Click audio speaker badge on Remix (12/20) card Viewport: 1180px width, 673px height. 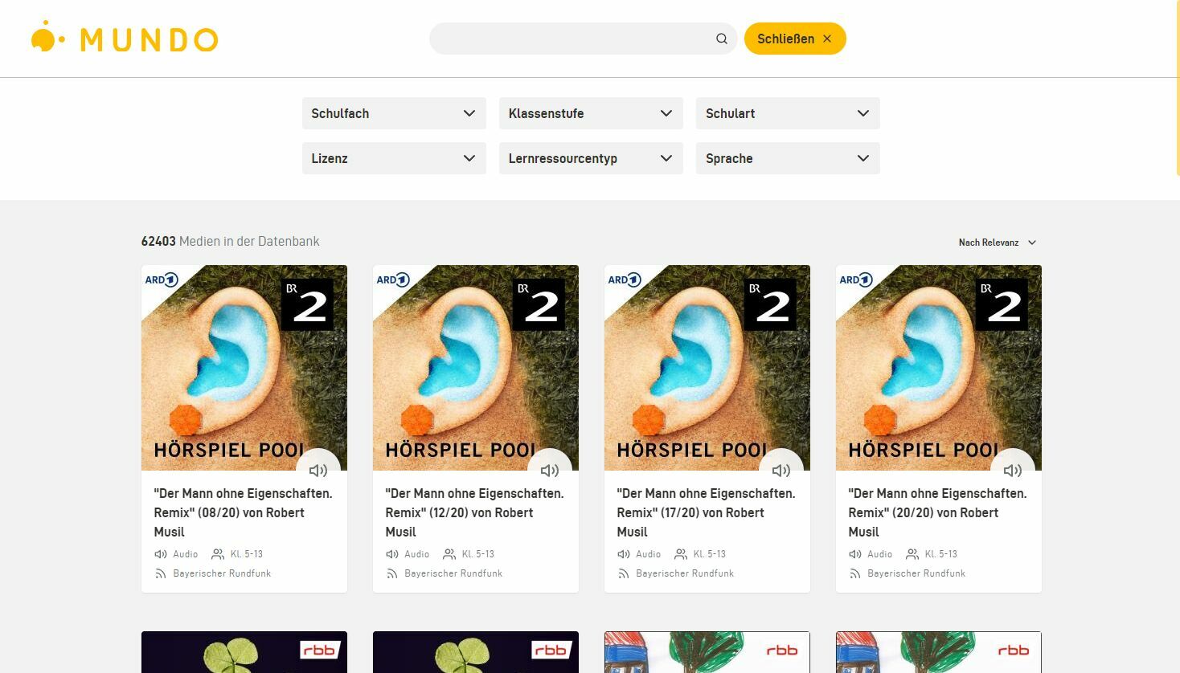(550, 470)
